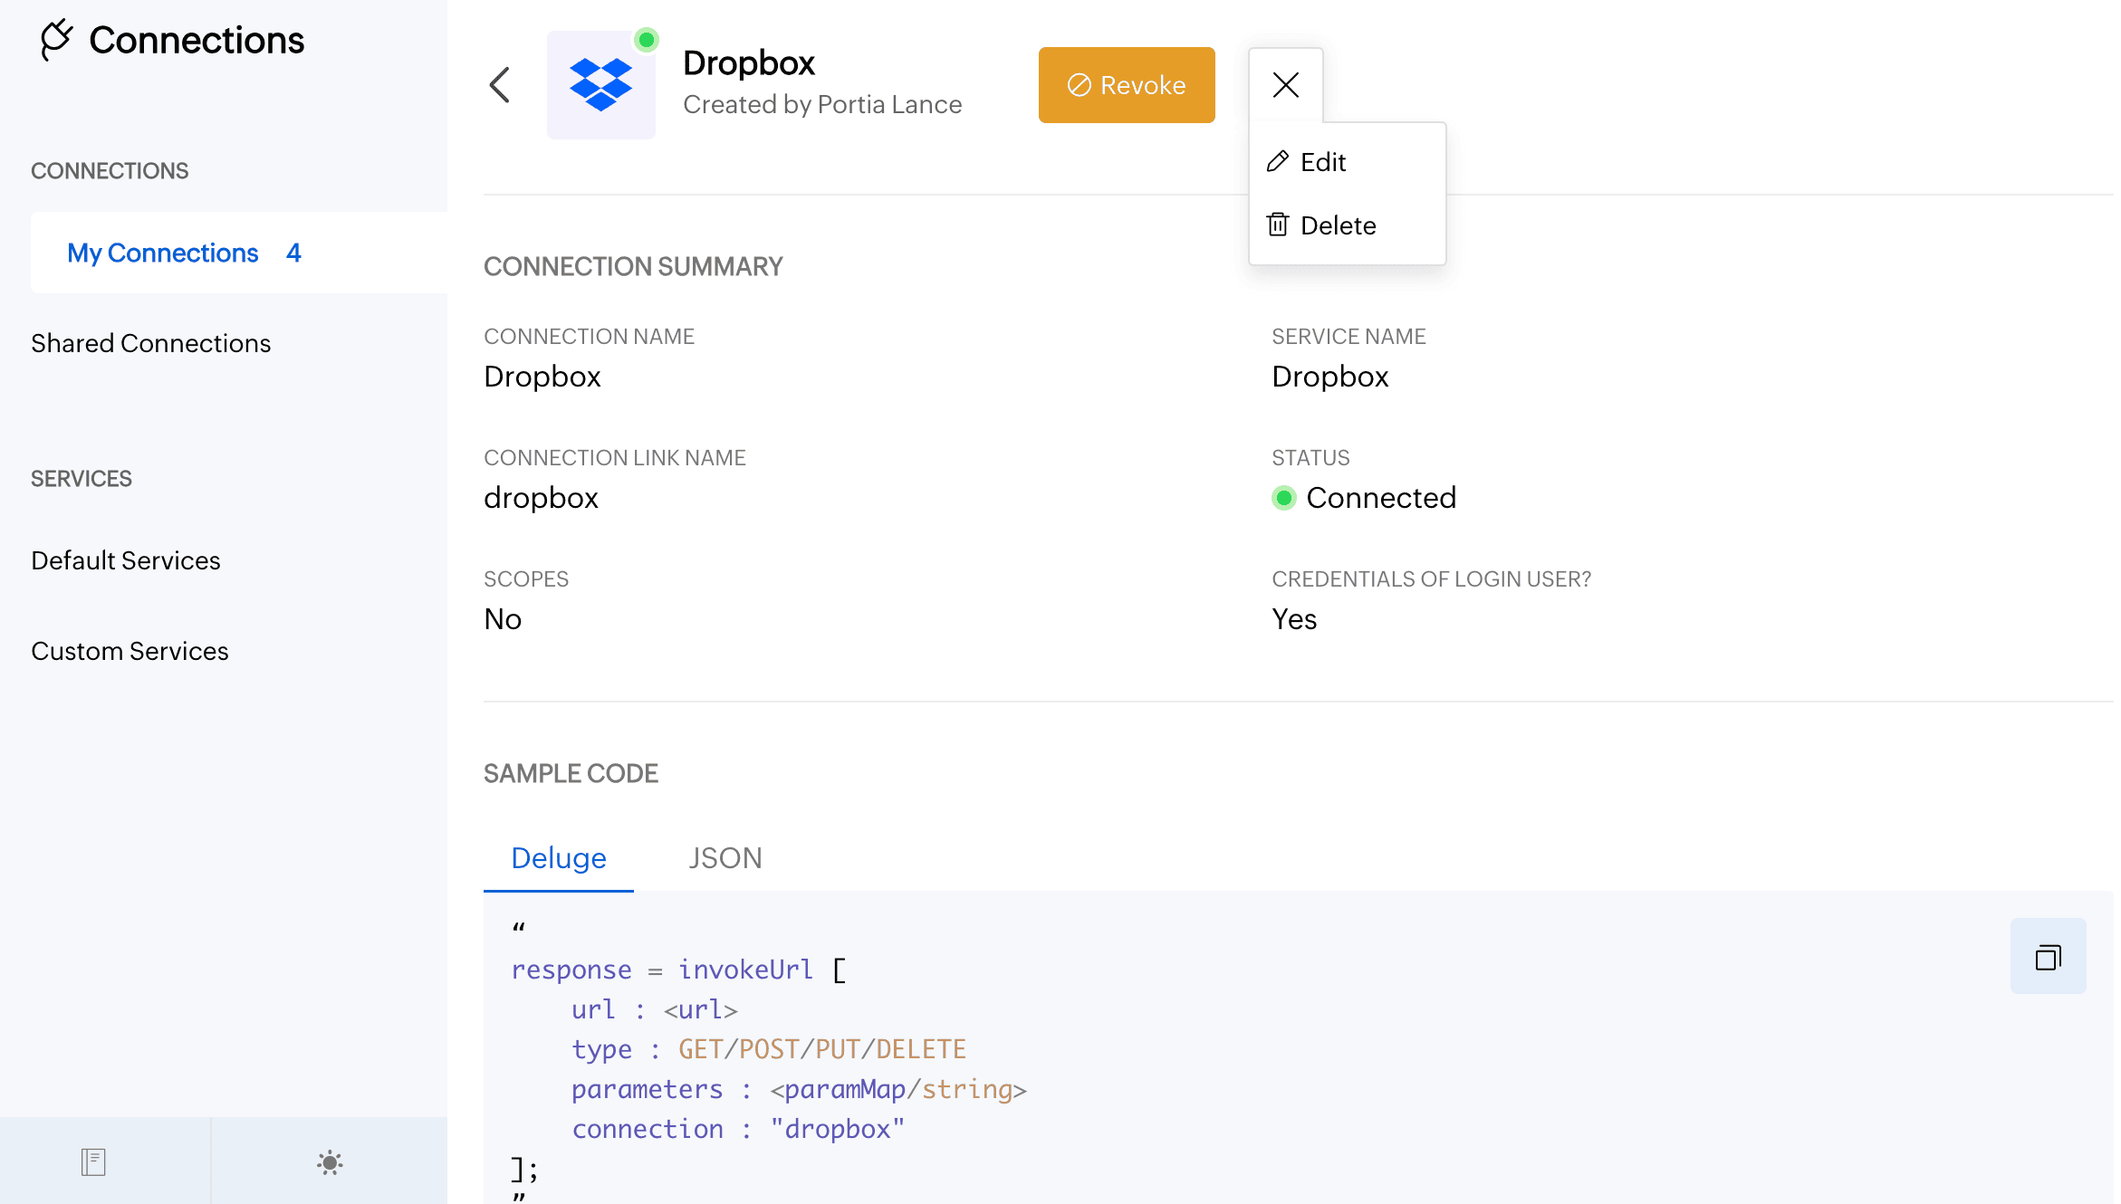Go back using the left chevron arrow
This screenshot has height=1204, width=2121.
coord(500,85)
